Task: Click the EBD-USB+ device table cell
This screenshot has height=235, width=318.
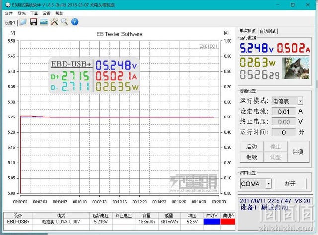Action: (18, 222)
